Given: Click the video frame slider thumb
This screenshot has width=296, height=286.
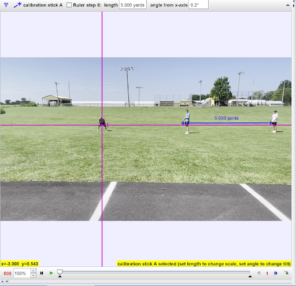Looking at the screenshot, I should click(60, 272).
